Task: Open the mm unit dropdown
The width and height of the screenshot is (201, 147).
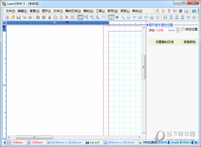Action: [x=172, y=30]
